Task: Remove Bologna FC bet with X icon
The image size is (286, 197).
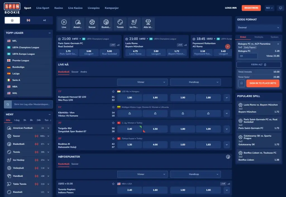Action: tap(278, 44)
